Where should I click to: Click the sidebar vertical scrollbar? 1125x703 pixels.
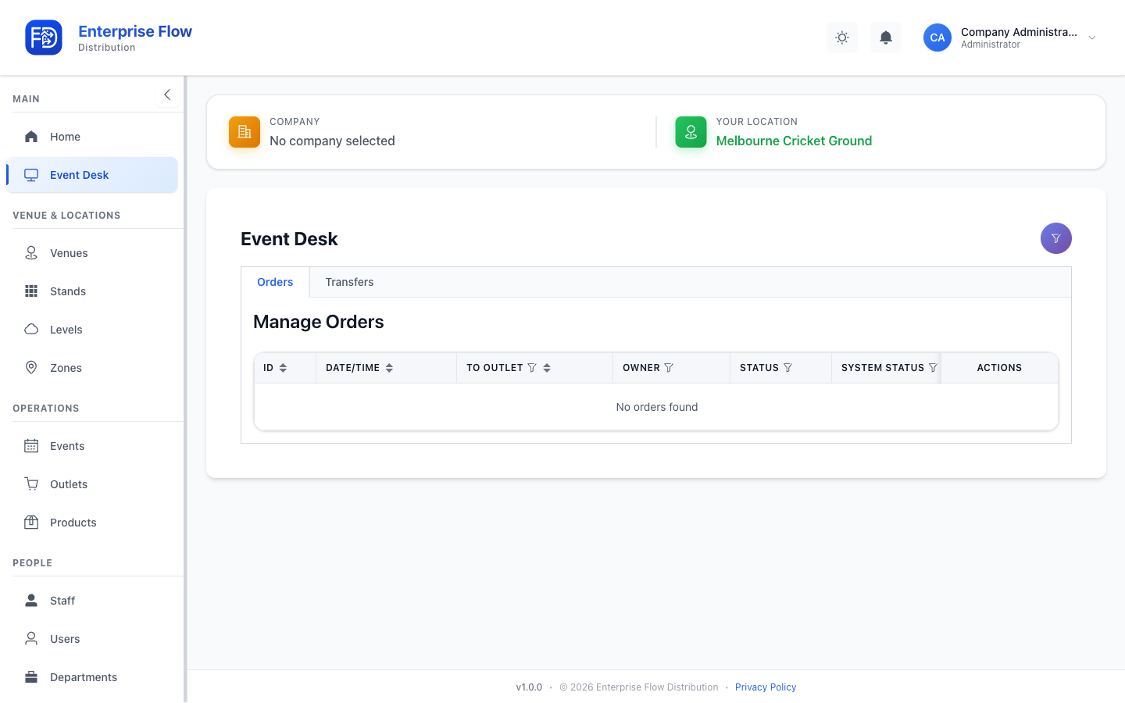click(185, 389)
